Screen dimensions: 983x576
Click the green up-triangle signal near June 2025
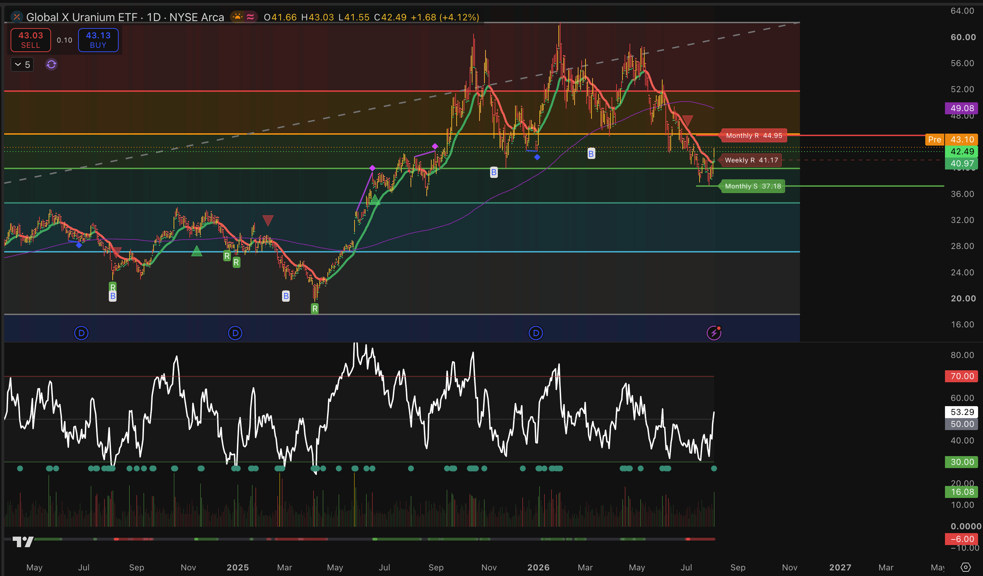375,199
